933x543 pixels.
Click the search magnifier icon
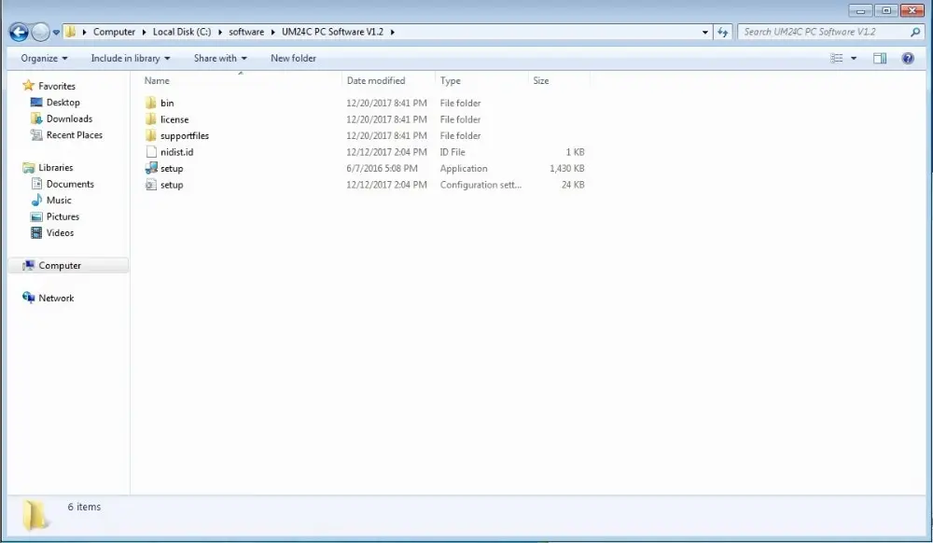click(915, 32)
